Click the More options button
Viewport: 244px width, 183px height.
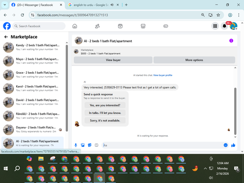194,60
